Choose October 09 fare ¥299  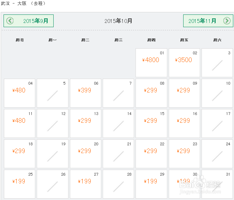(184, 93)
